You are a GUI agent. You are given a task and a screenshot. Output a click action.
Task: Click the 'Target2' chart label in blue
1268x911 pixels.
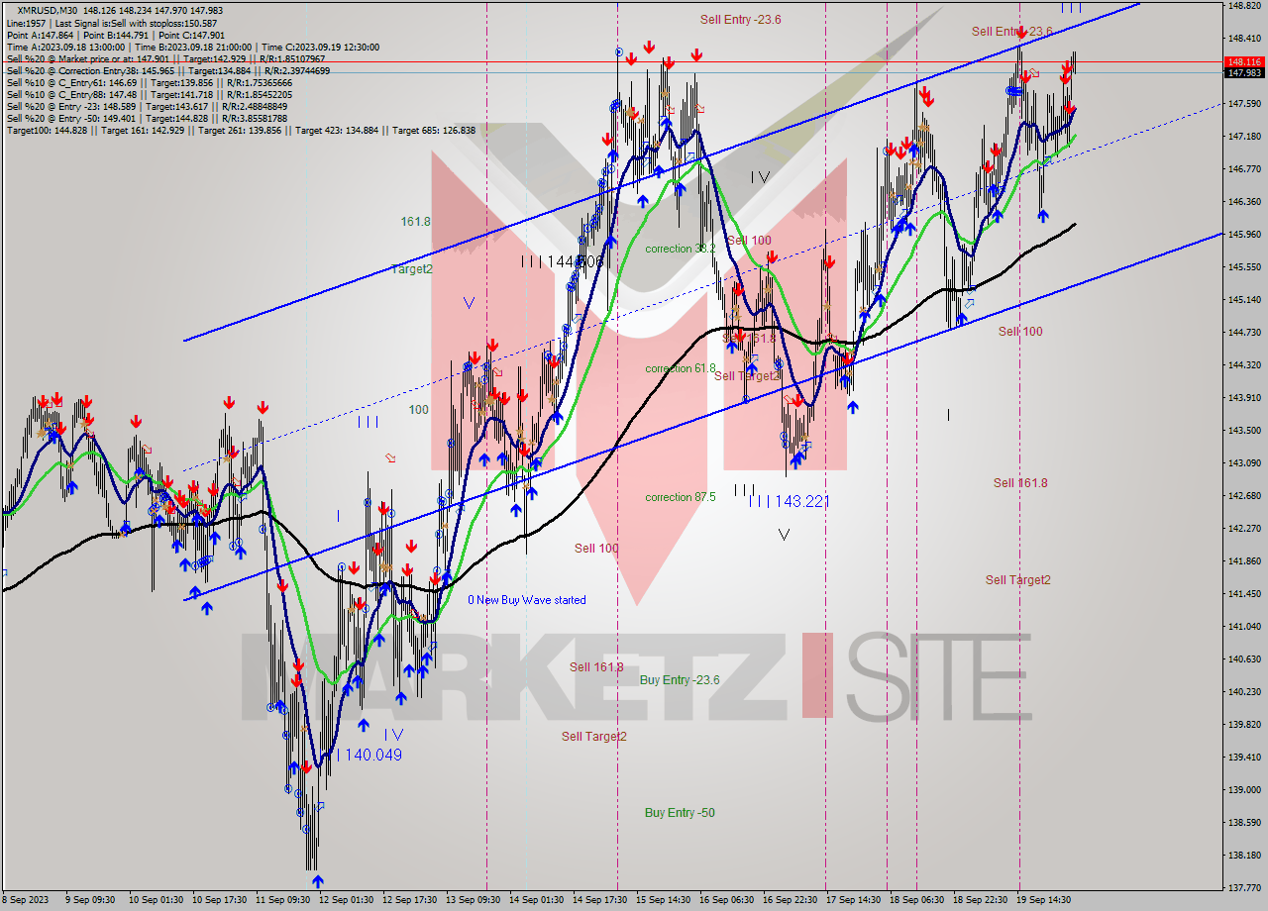click(x=412, y=268)
